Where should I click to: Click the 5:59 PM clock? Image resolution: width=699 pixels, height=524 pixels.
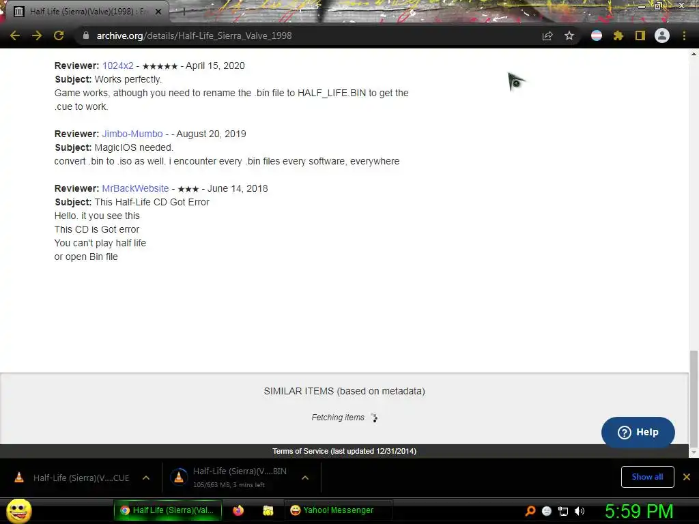[x=639, y=511]
